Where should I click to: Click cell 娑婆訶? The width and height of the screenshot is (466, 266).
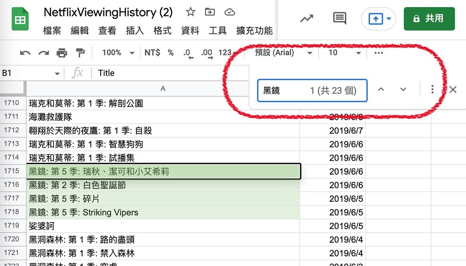point(163,226)
